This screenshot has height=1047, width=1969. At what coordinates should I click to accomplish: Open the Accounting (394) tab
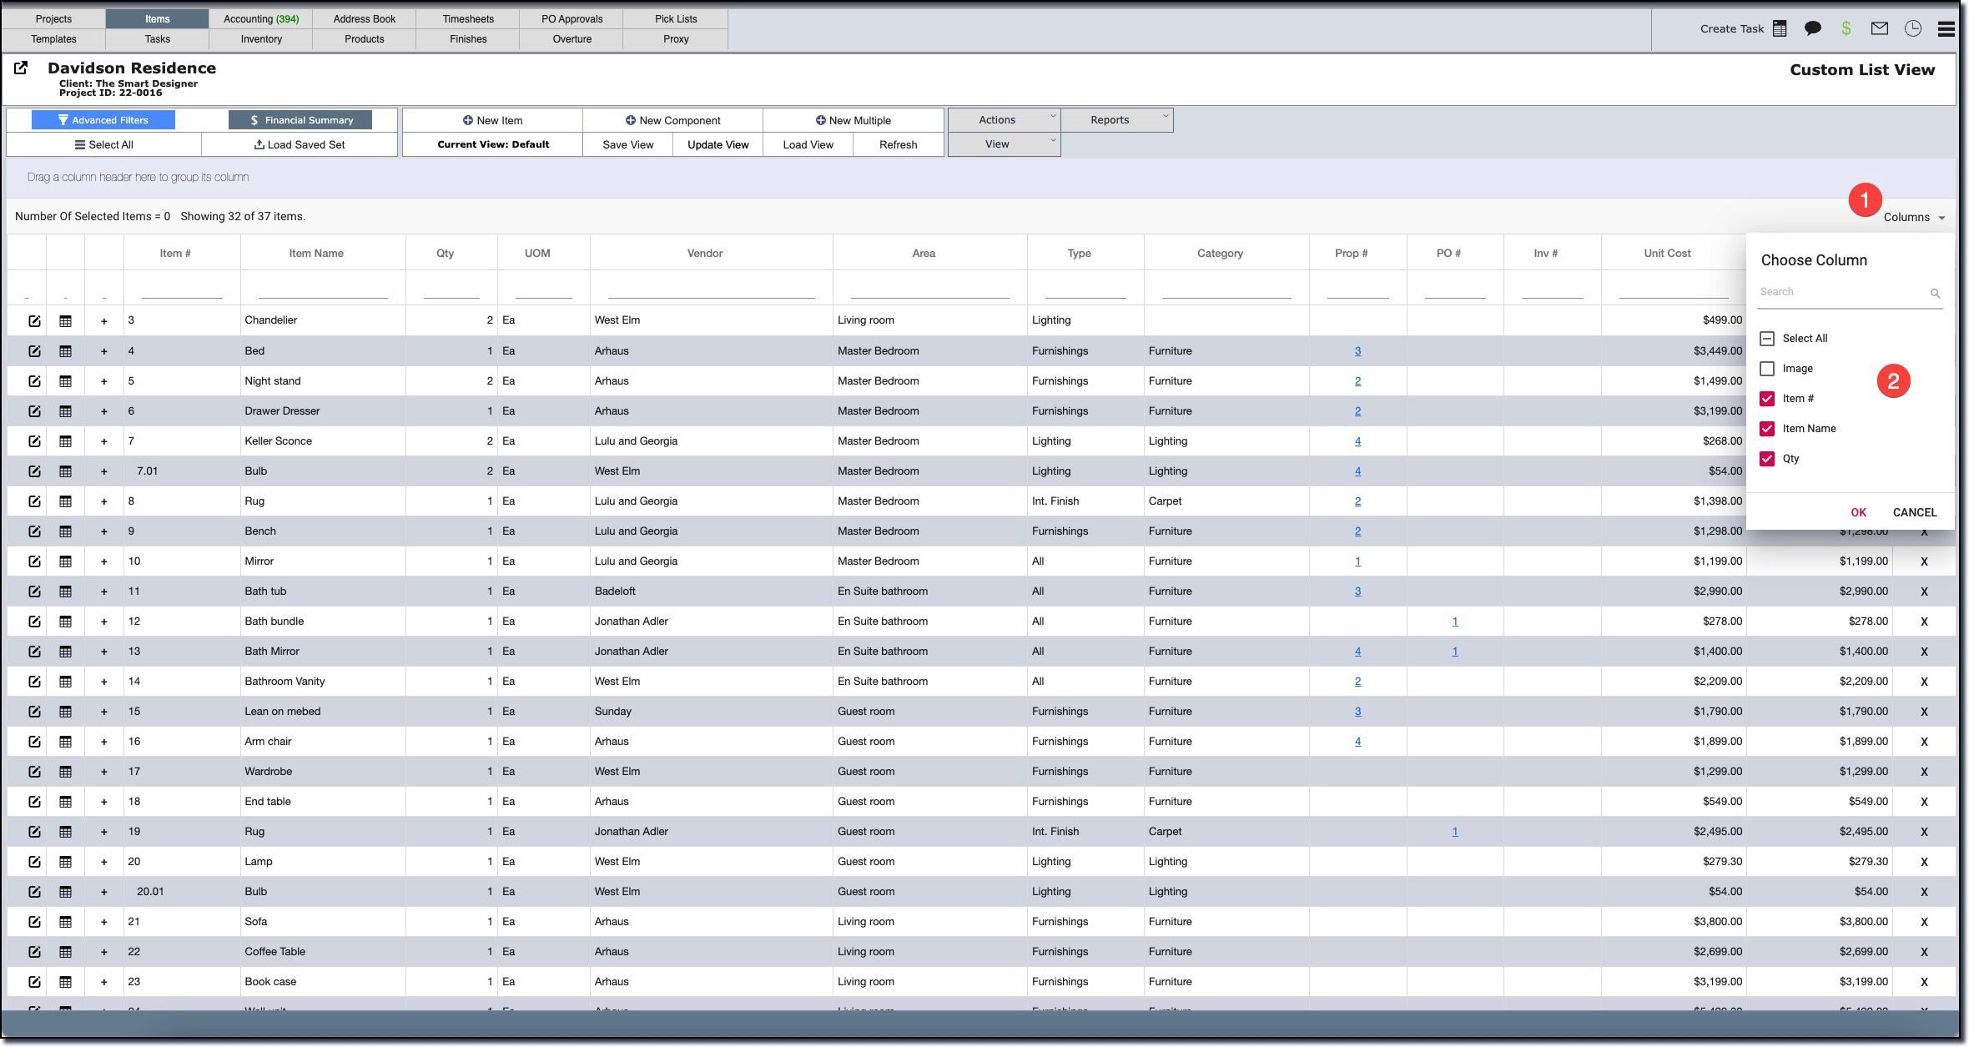point(261,18)
